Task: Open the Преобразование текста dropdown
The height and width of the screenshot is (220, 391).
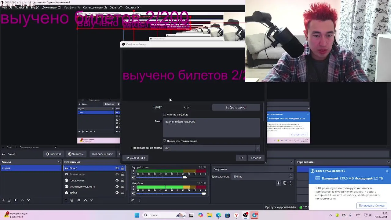Action: click(212, 148)
